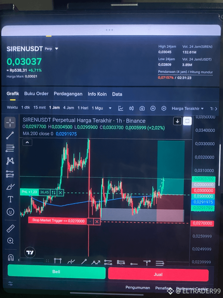
Task: Click the scroll to latest bar arrow
Action: 177,121
